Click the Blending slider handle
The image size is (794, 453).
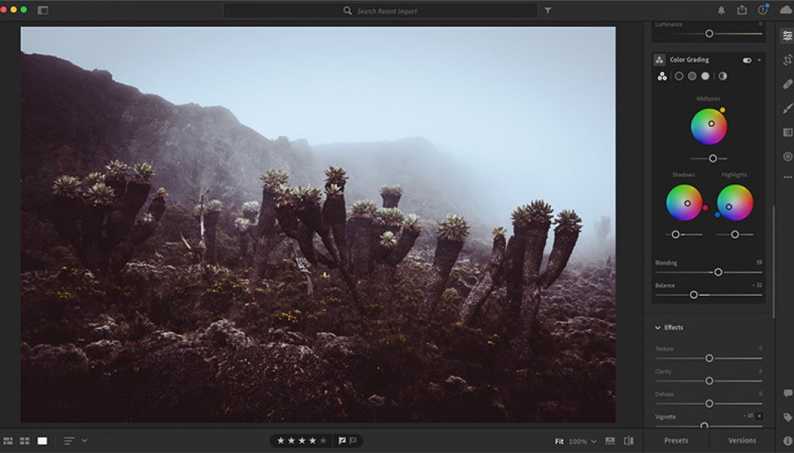click(x=717, y=272)
